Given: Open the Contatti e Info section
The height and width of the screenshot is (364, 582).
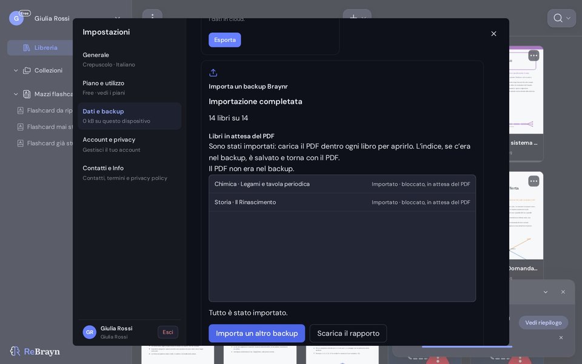Looking at the screenshot, I should pyautogui.click(x=130, y=173).
